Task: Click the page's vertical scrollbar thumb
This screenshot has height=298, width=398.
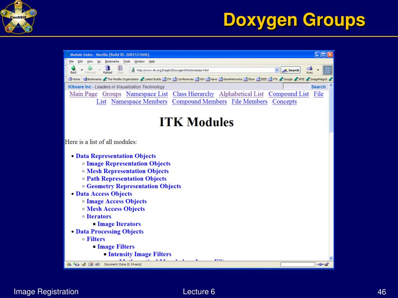Action: (331, 110)
